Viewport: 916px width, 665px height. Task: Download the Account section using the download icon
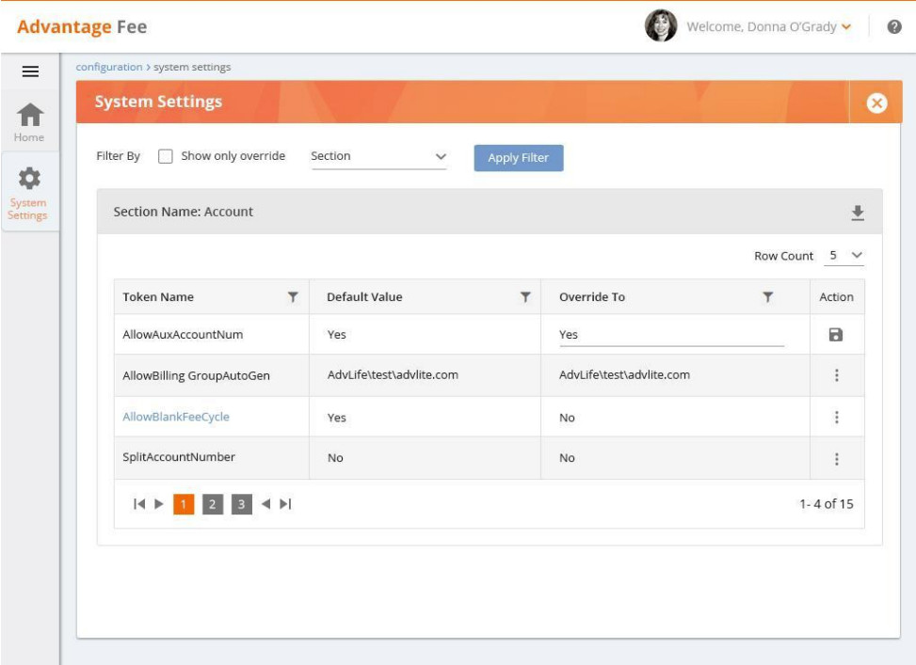[x=857, y=213]
